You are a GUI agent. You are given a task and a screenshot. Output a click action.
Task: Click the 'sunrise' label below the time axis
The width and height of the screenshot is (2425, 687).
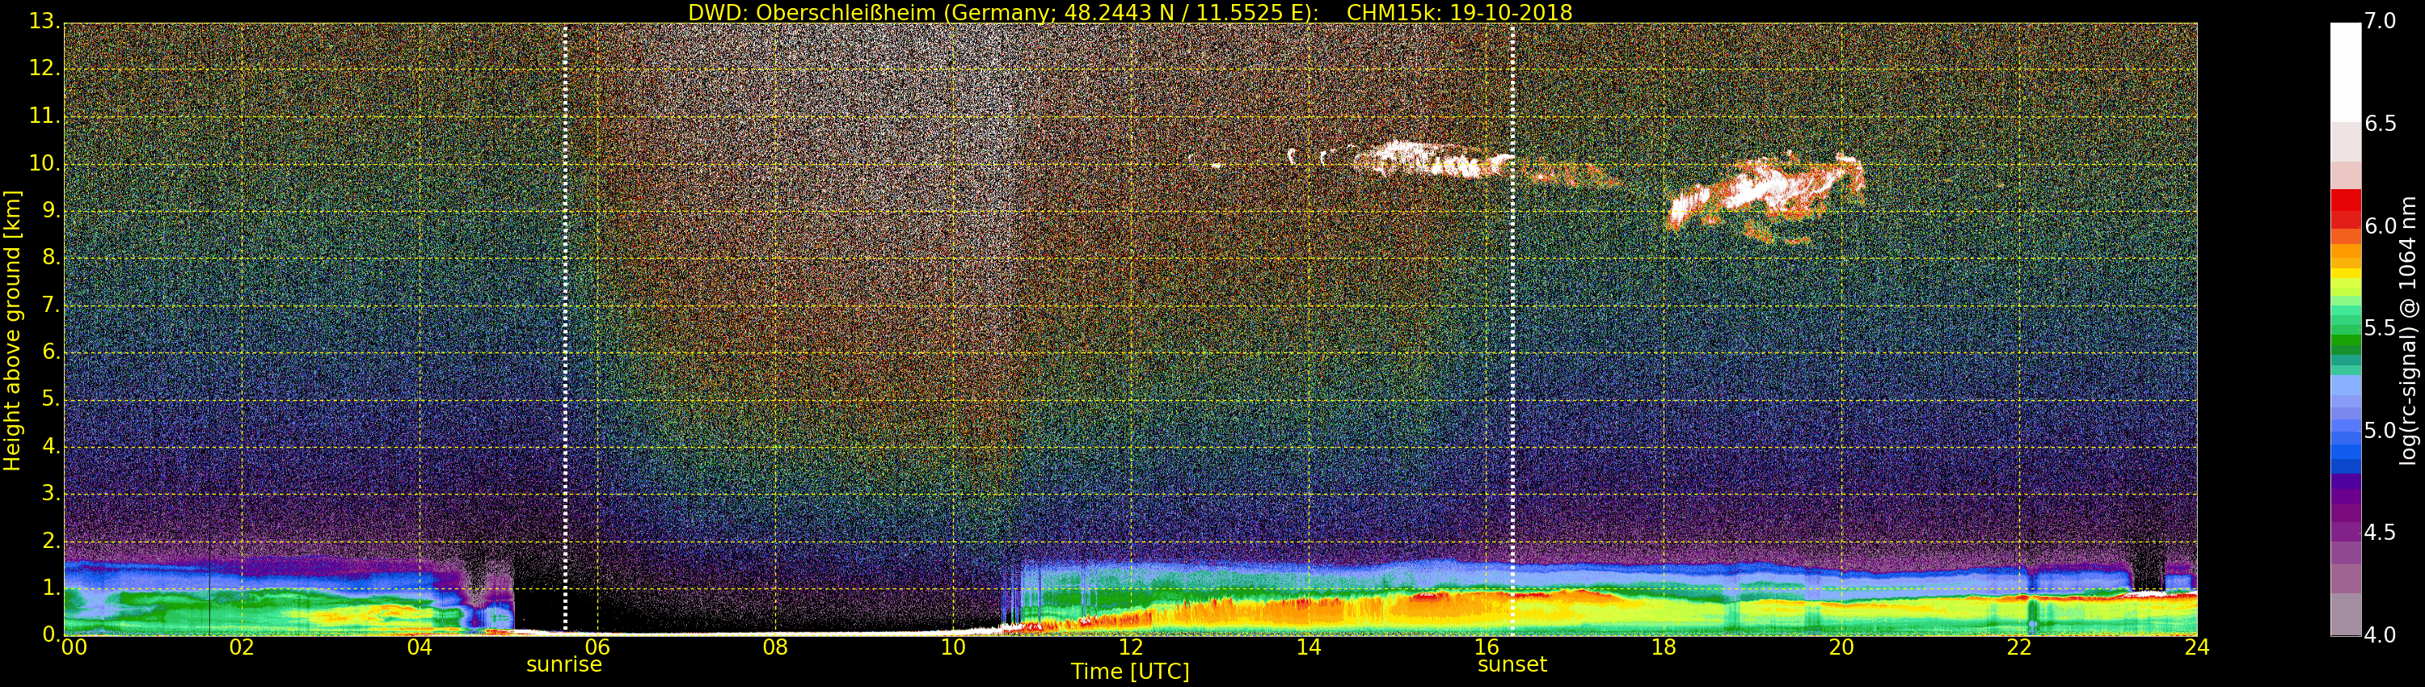click(x=564, y=664)
